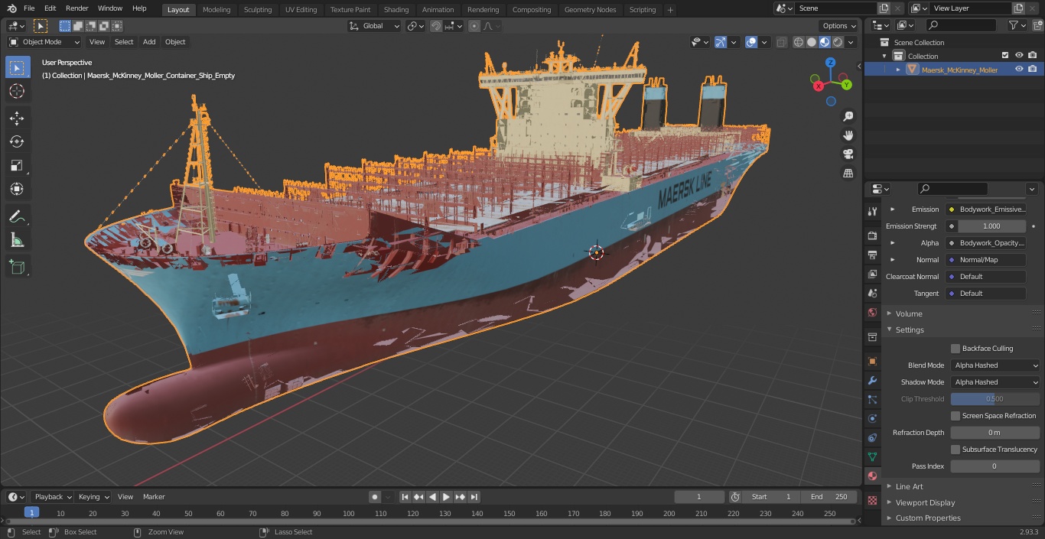
Task: Click the Pass Index value field
Action: [995, 466]
